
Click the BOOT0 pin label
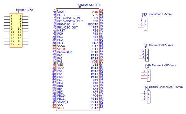pos(93,24)
